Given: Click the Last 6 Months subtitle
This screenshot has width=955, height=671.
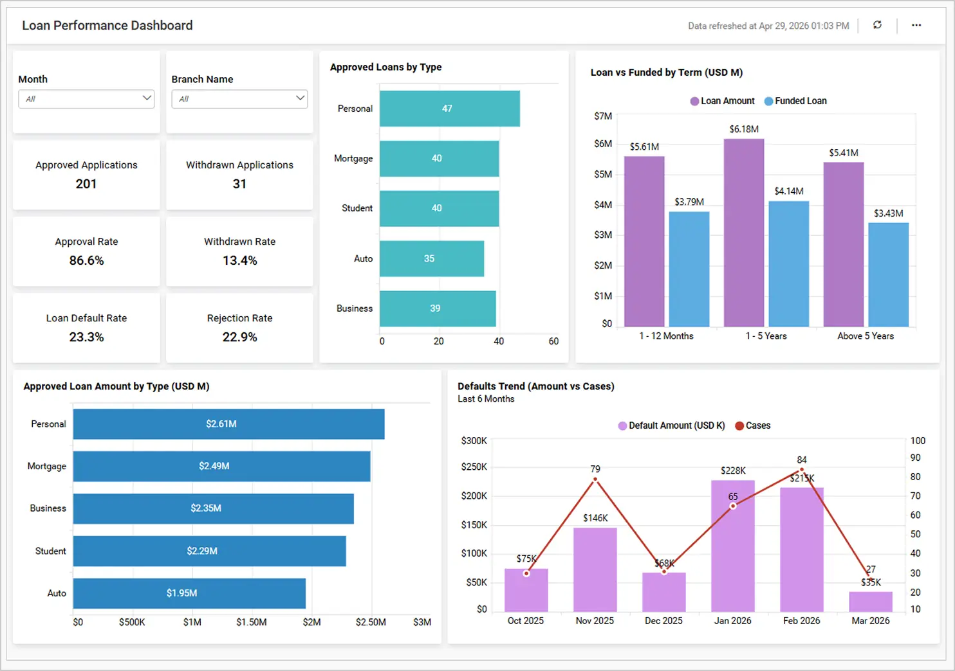Looking at the screenshot, I should 486,399.
